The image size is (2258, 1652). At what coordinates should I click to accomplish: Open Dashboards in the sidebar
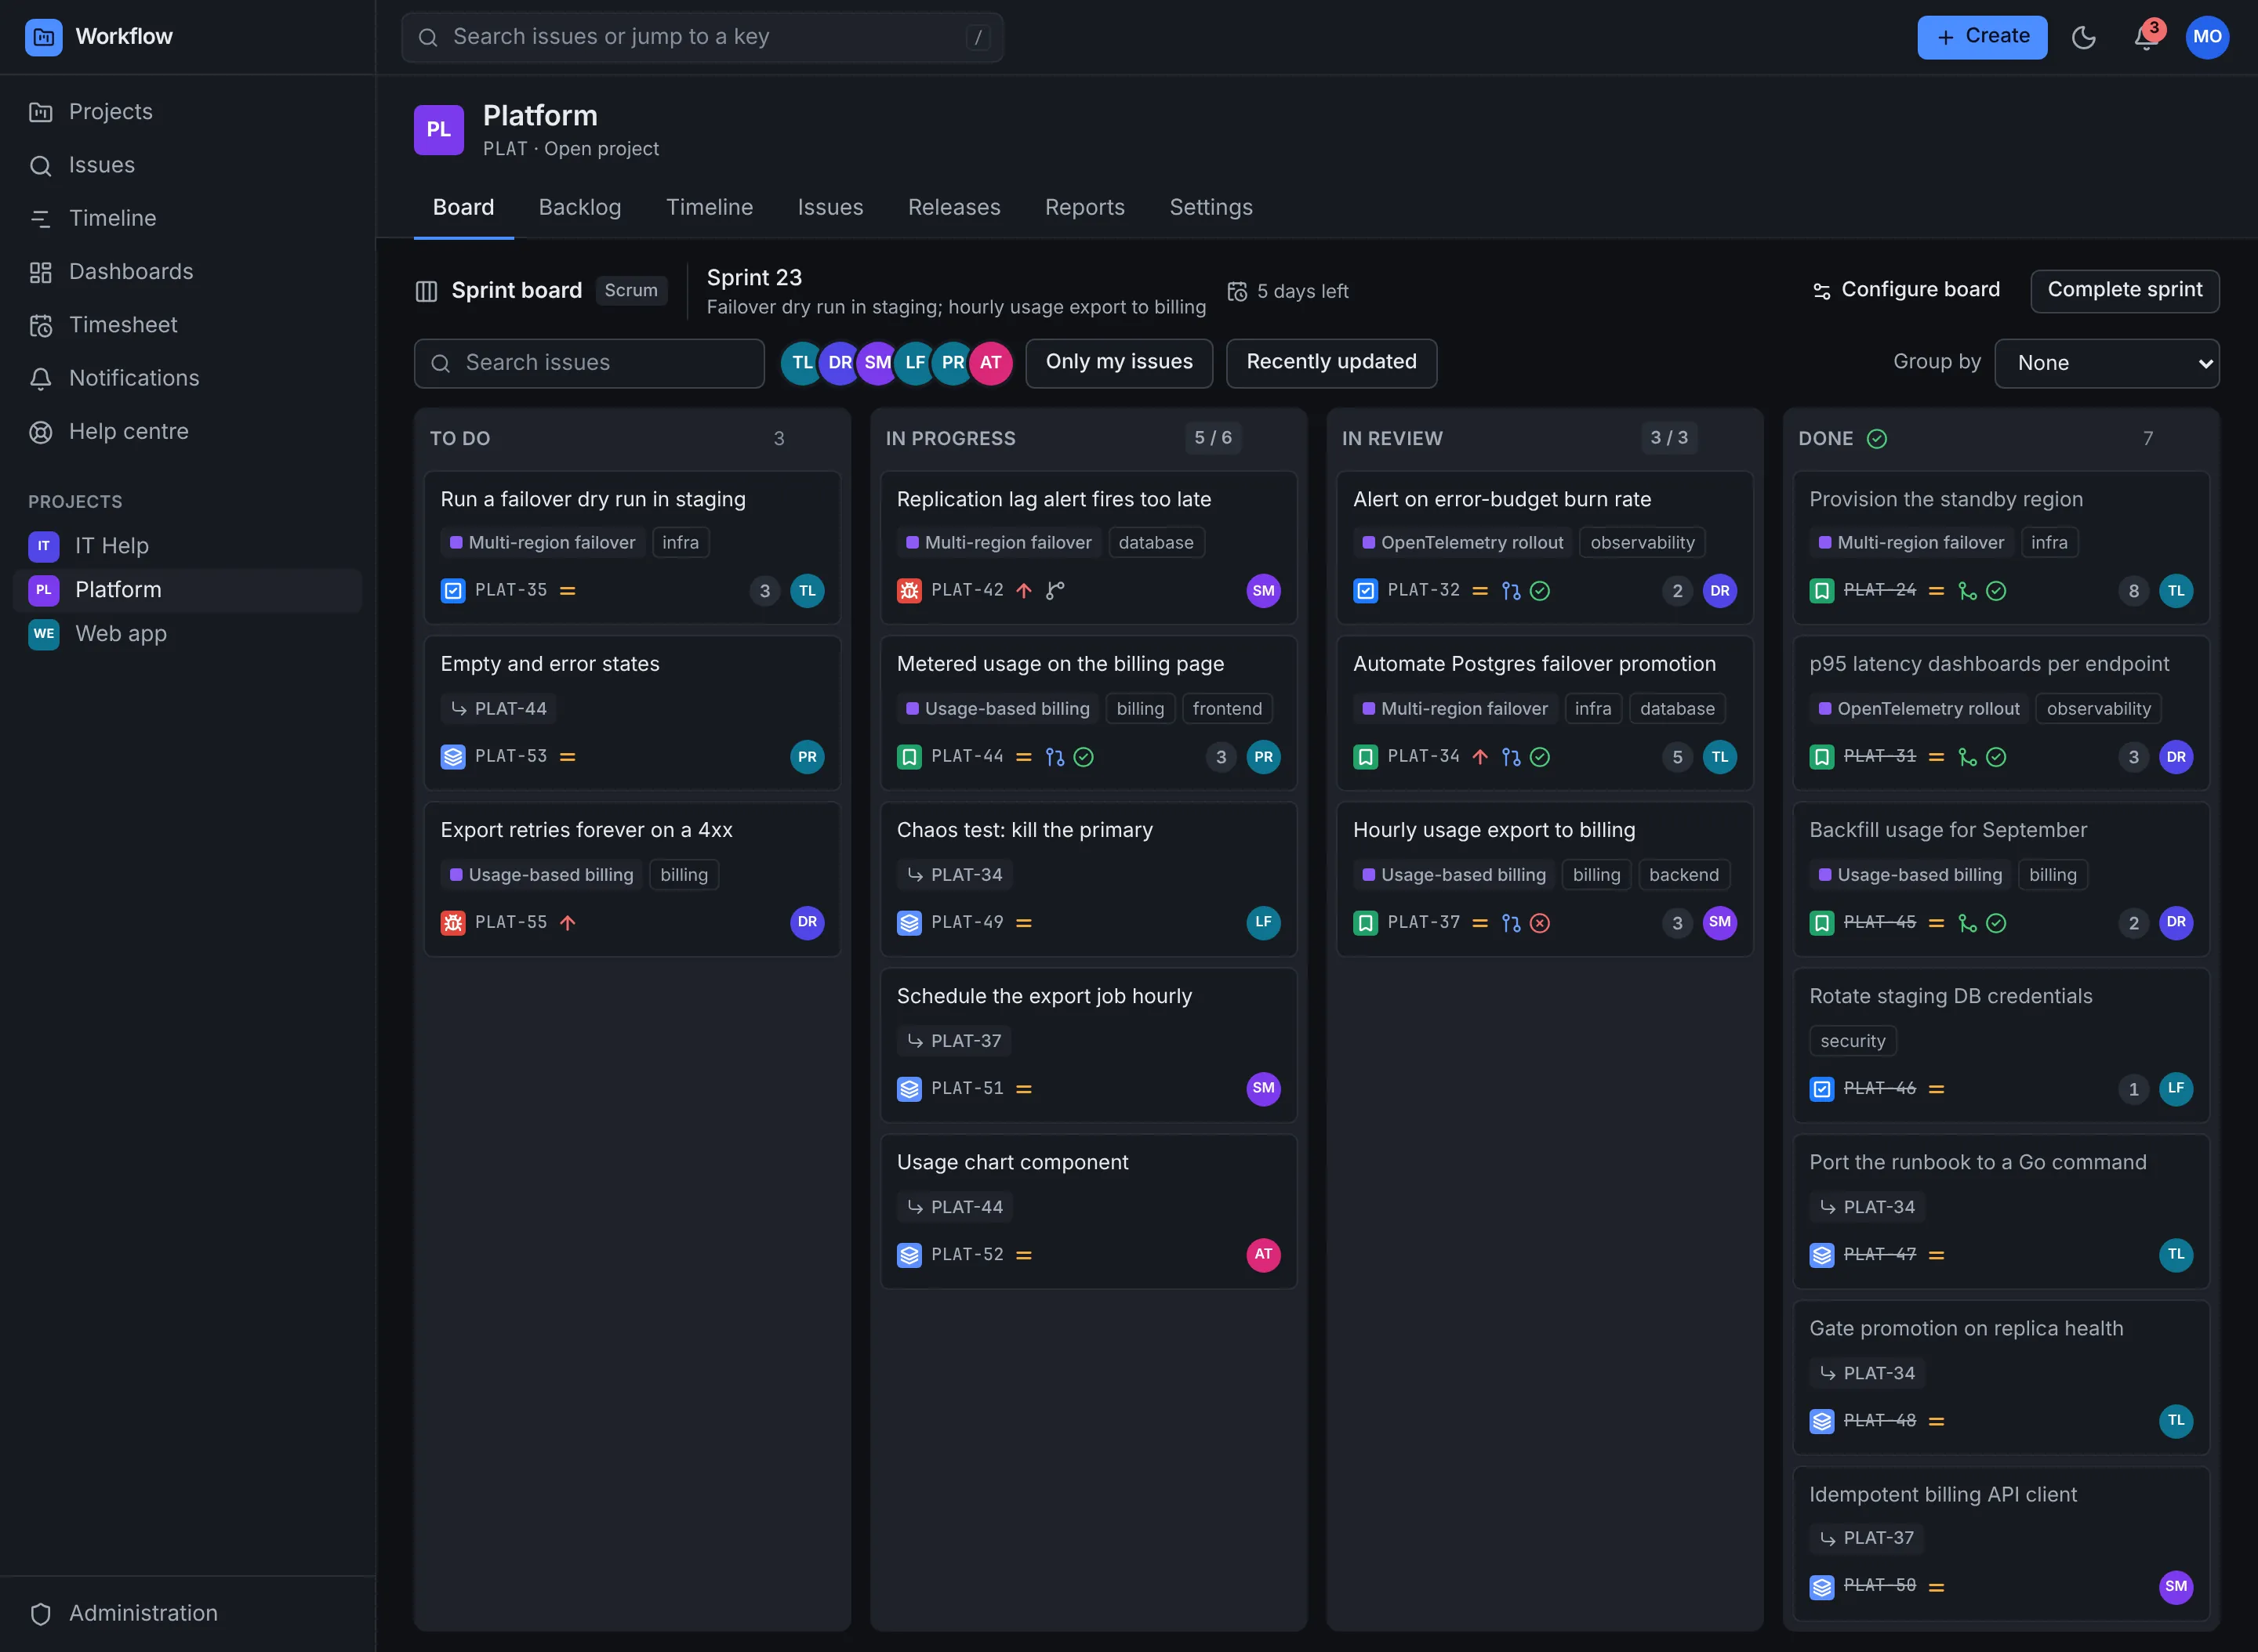188,271
